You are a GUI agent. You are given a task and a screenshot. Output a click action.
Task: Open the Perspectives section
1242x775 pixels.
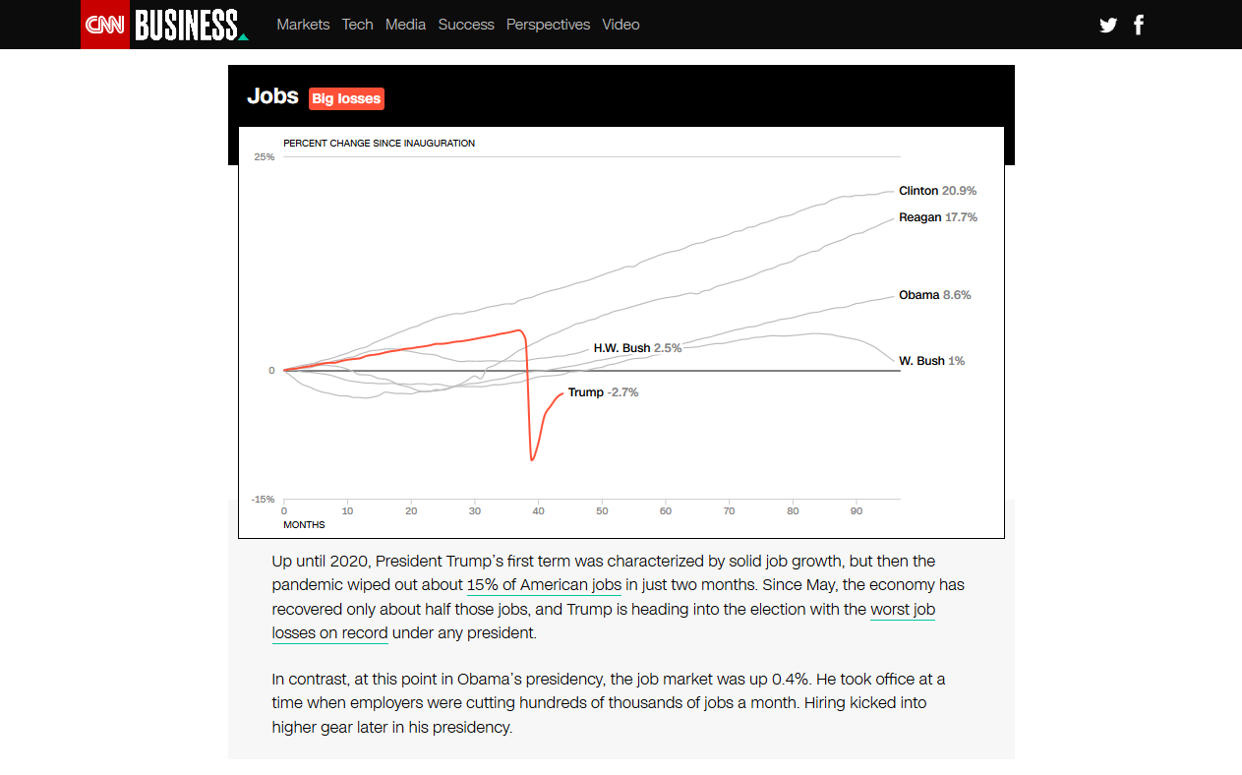click(x=548, y=25)
